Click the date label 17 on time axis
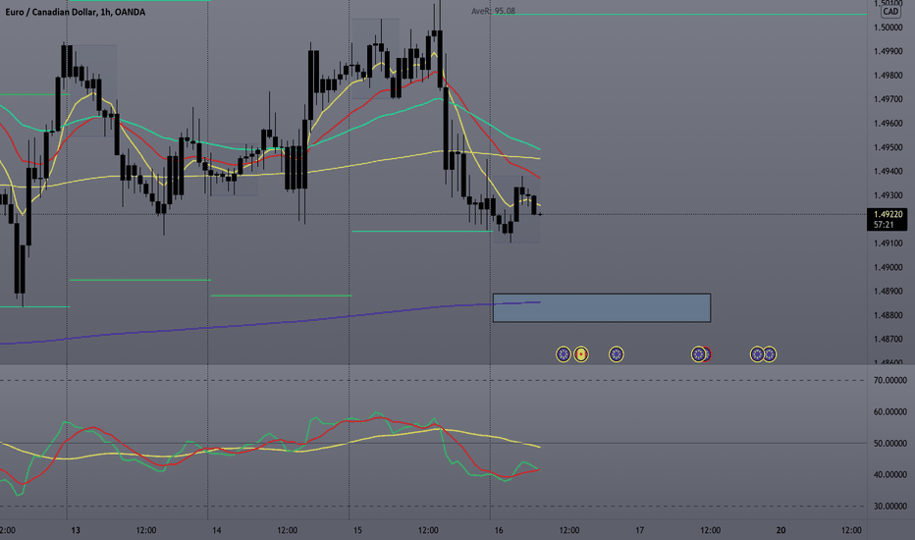Viewport: 915px width, 540px height. coord(639,530)
